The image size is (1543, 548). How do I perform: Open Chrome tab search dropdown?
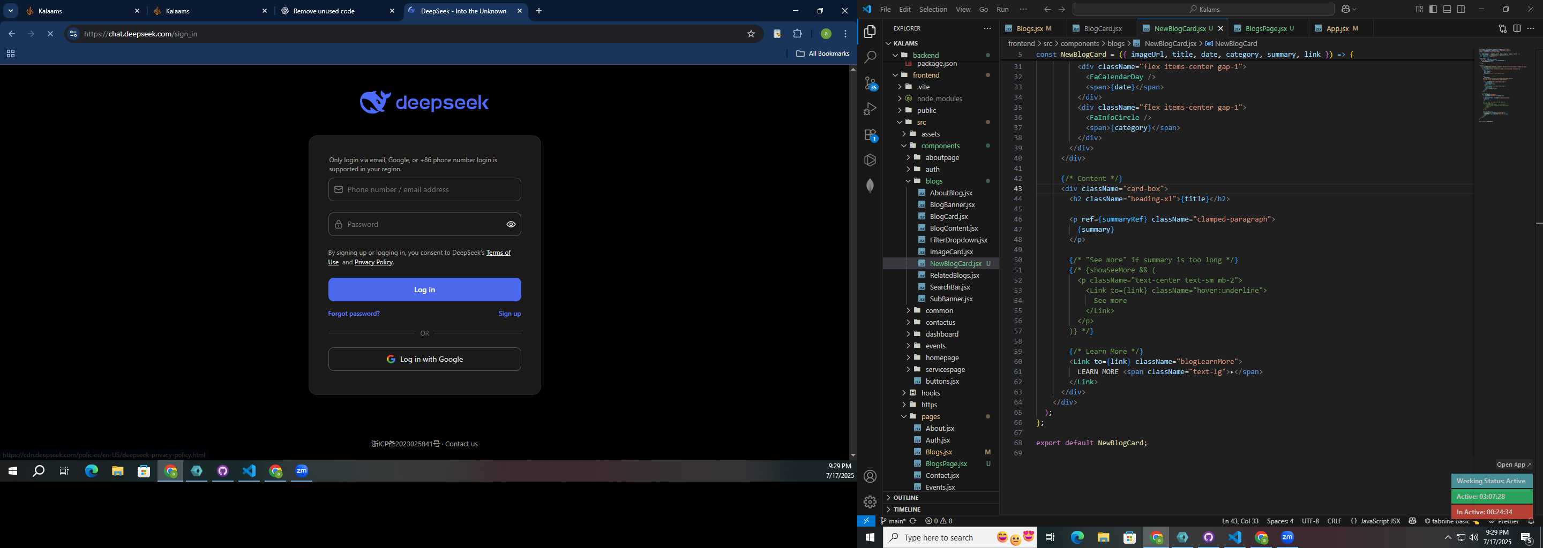click(11, 11)
